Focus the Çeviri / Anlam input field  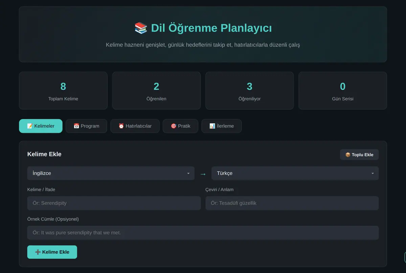click(x=292, y=203)
